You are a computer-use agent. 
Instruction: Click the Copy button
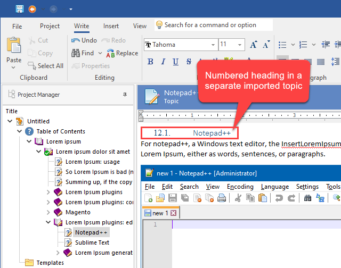coord(40,53)
